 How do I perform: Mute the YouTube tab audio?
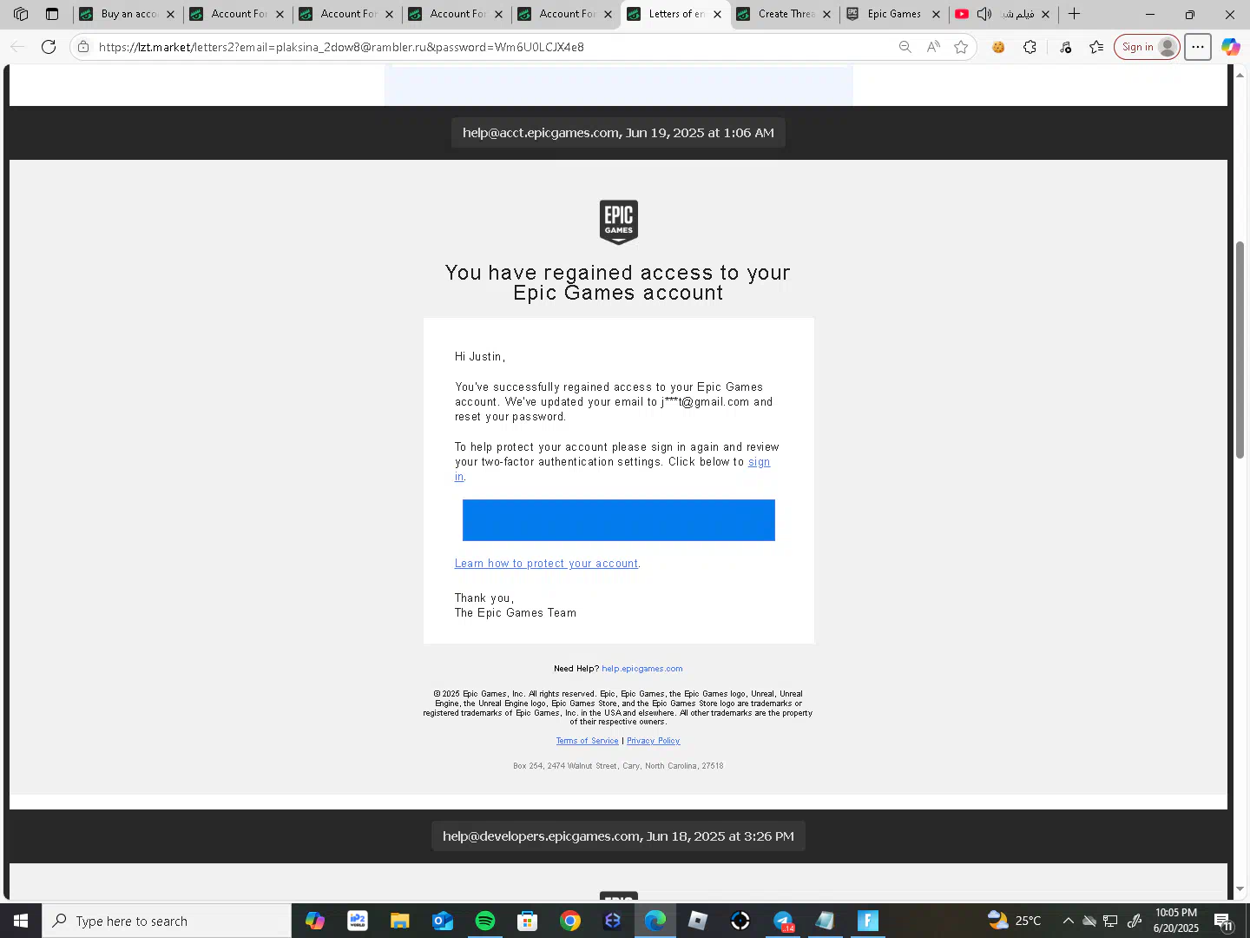984,14
